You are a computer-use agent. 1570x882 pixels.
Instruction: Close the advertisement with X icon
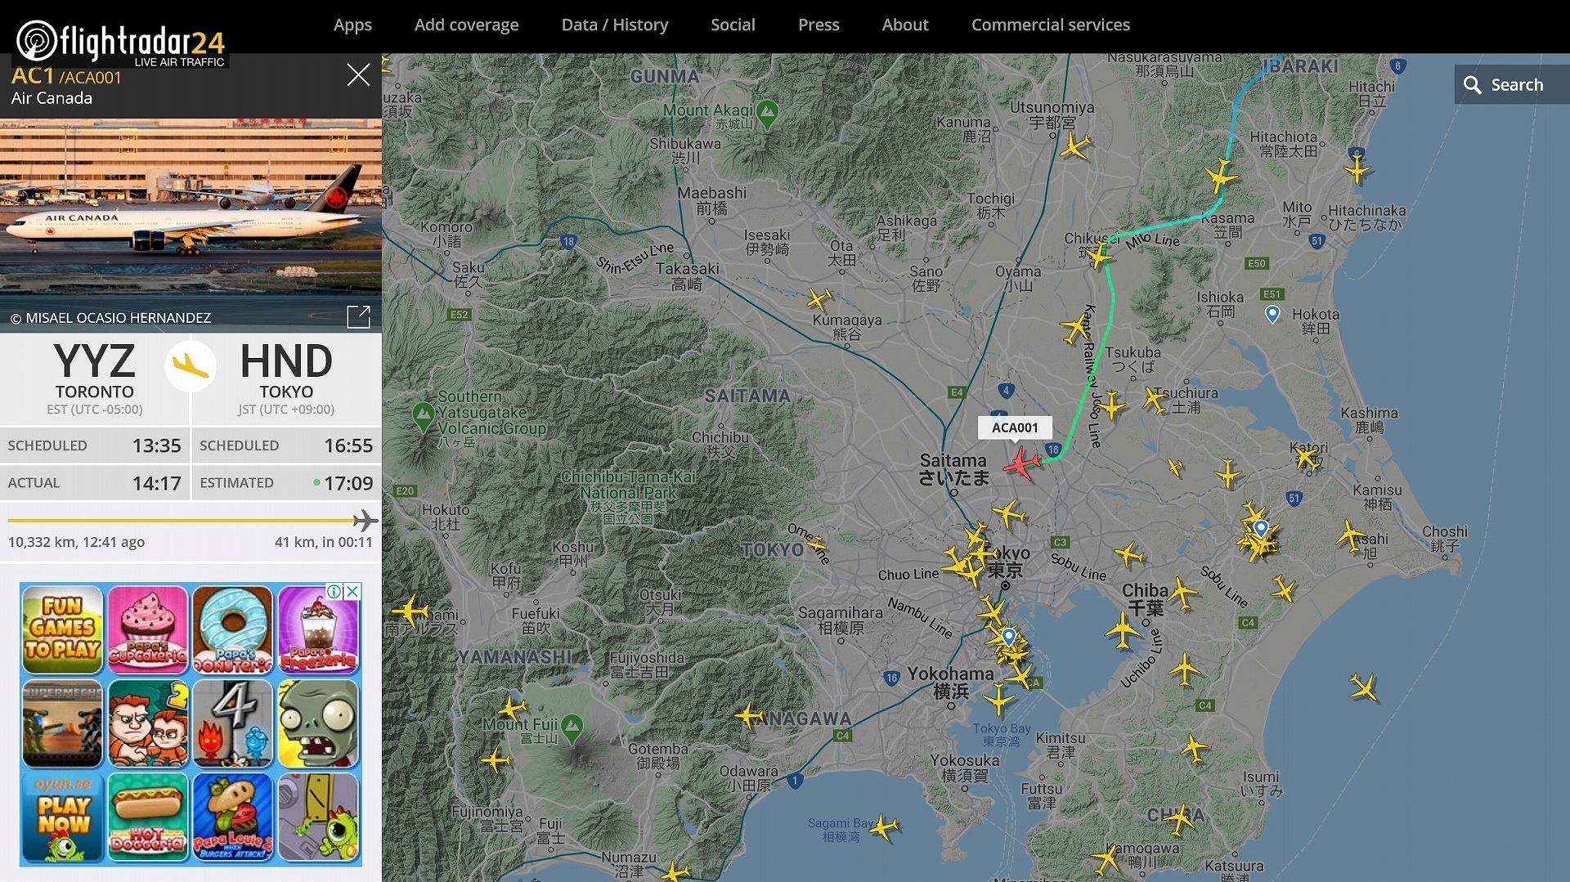[x=352, y=591]
